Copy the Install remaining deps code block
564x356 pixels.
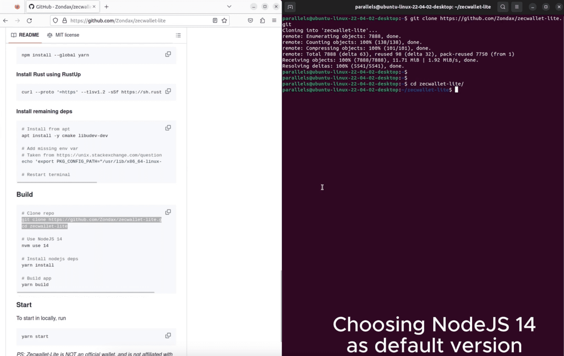[168, 128]
